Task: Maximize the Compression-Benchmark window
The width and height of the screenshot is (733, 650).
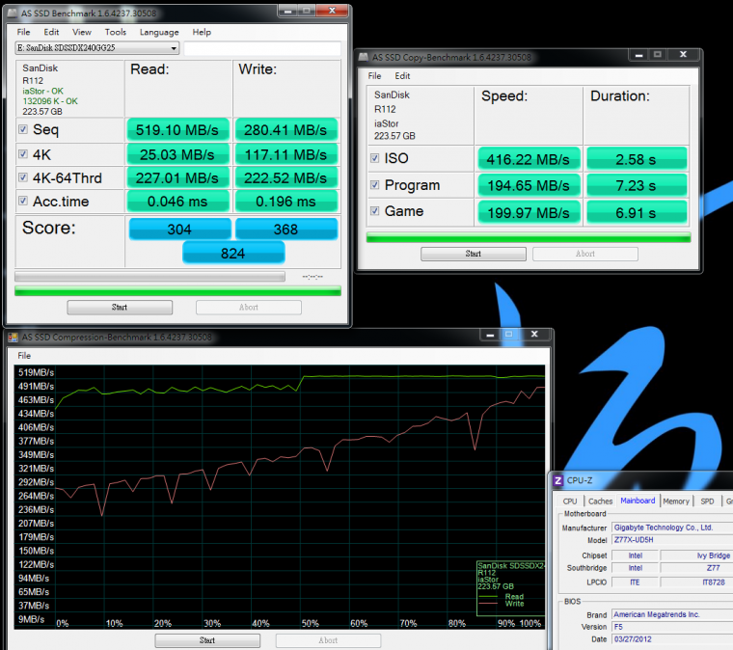Action: (x=508, y=336)
